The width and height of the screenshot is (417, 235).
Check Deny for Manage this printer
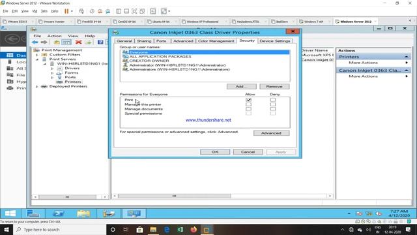tap(273, 104)
